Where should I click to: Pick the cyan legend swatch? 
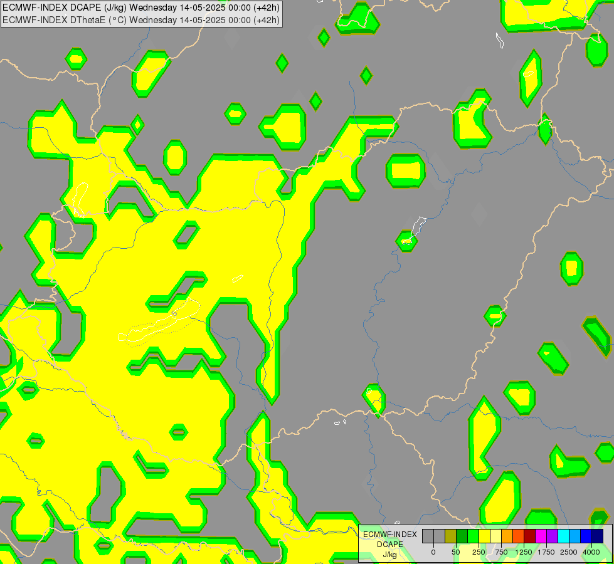[563, 536]
